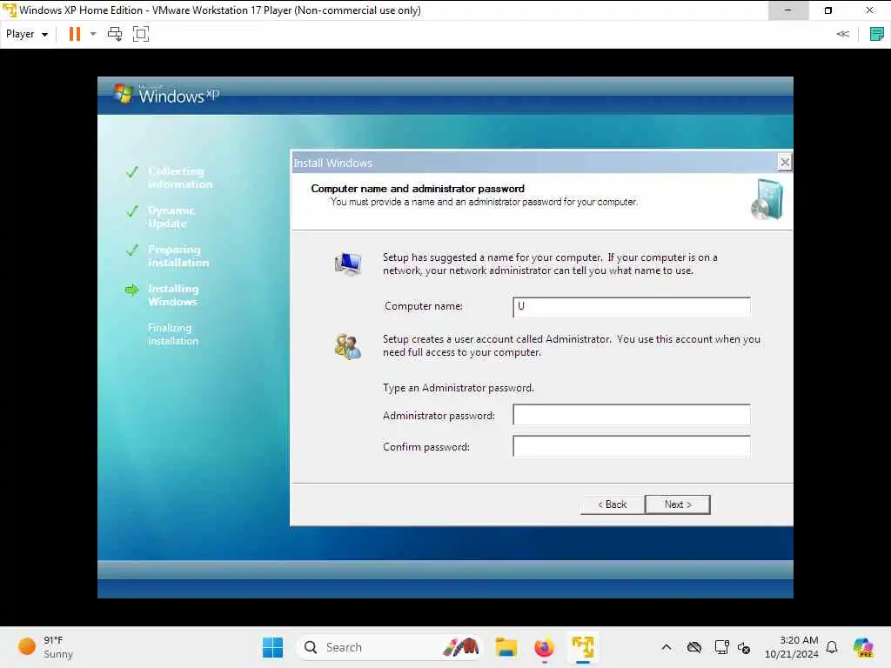Click the cloud sync tray icon
The image size is (891, 668).
[x=693, y=647]
